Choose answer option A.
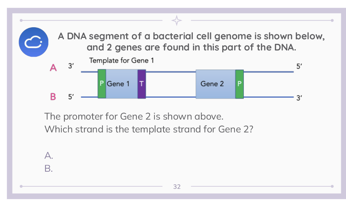This screenshot has width=346, height=205. (49, 156)
